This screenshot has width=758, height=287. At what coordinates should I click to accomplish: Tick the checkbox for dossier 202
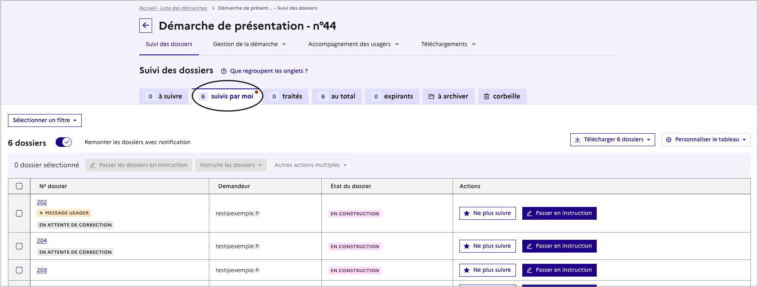19,213
